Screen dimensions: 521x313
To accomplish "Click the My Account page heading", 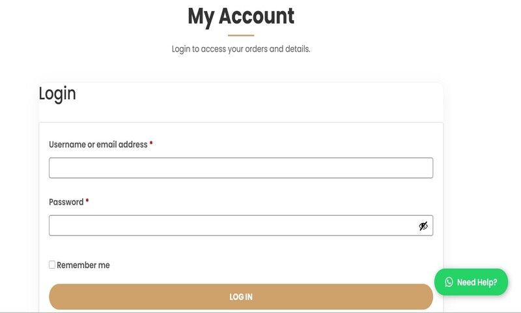I will point(241,16).
